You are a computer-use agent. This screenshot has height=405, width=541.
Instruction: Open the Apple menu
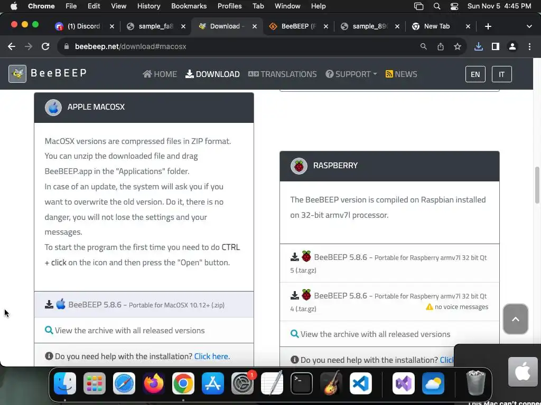click(x=14, y=6)
